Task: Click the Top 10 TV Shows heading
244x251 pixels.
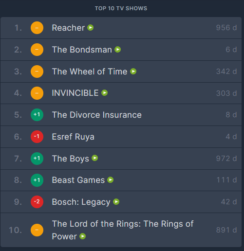Action: pos(121,8)
